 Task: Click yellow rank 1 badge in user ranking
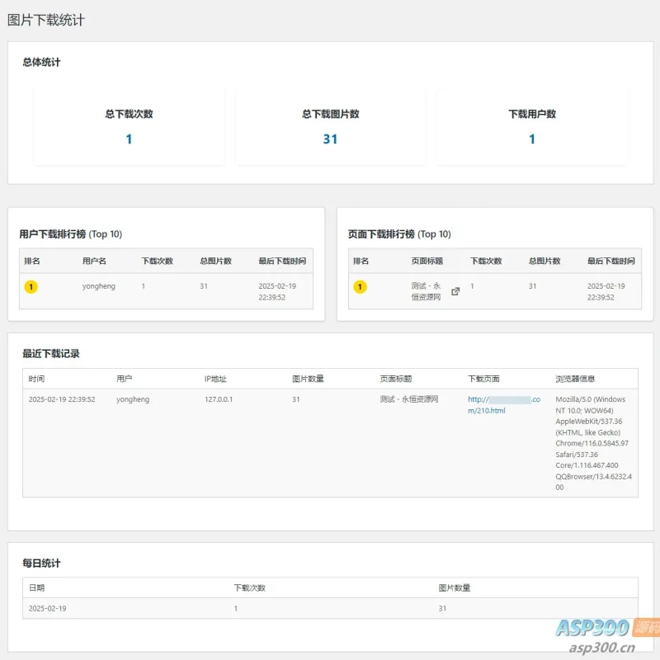(x=31, y=286)
